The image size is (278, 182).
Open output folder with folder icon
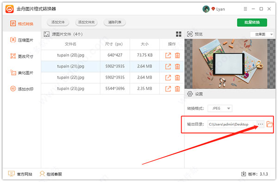click(270, 124)
